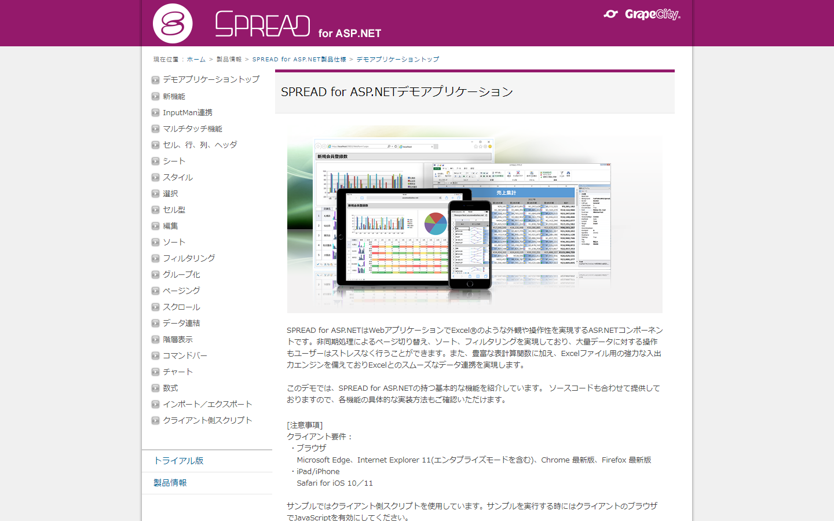The image size is (834, 521).
Task: Click arrow icon beside コマンドバー
Action: tap(155, 355)
